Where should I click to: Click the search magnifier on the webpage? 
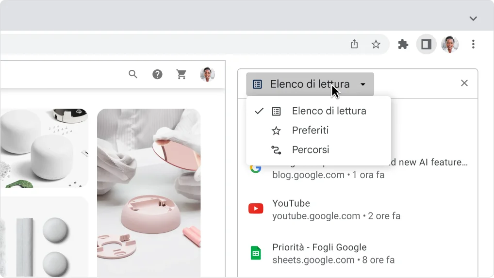[x=133, y=74]
